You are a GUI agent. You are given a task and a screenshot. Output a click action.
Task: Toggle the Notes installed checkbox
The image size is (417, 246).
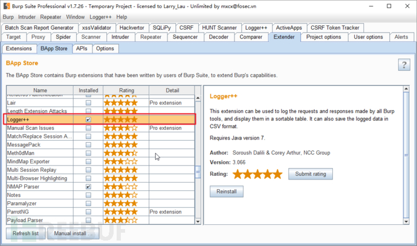(88, 195)
